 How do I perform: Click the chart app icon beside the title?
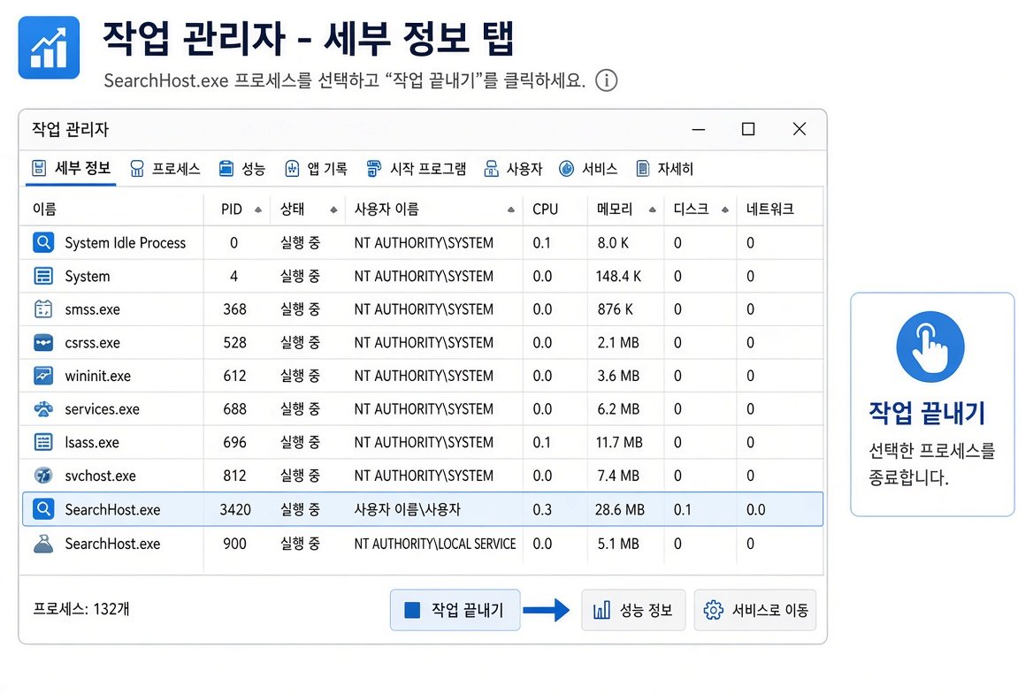coord(49,48)
